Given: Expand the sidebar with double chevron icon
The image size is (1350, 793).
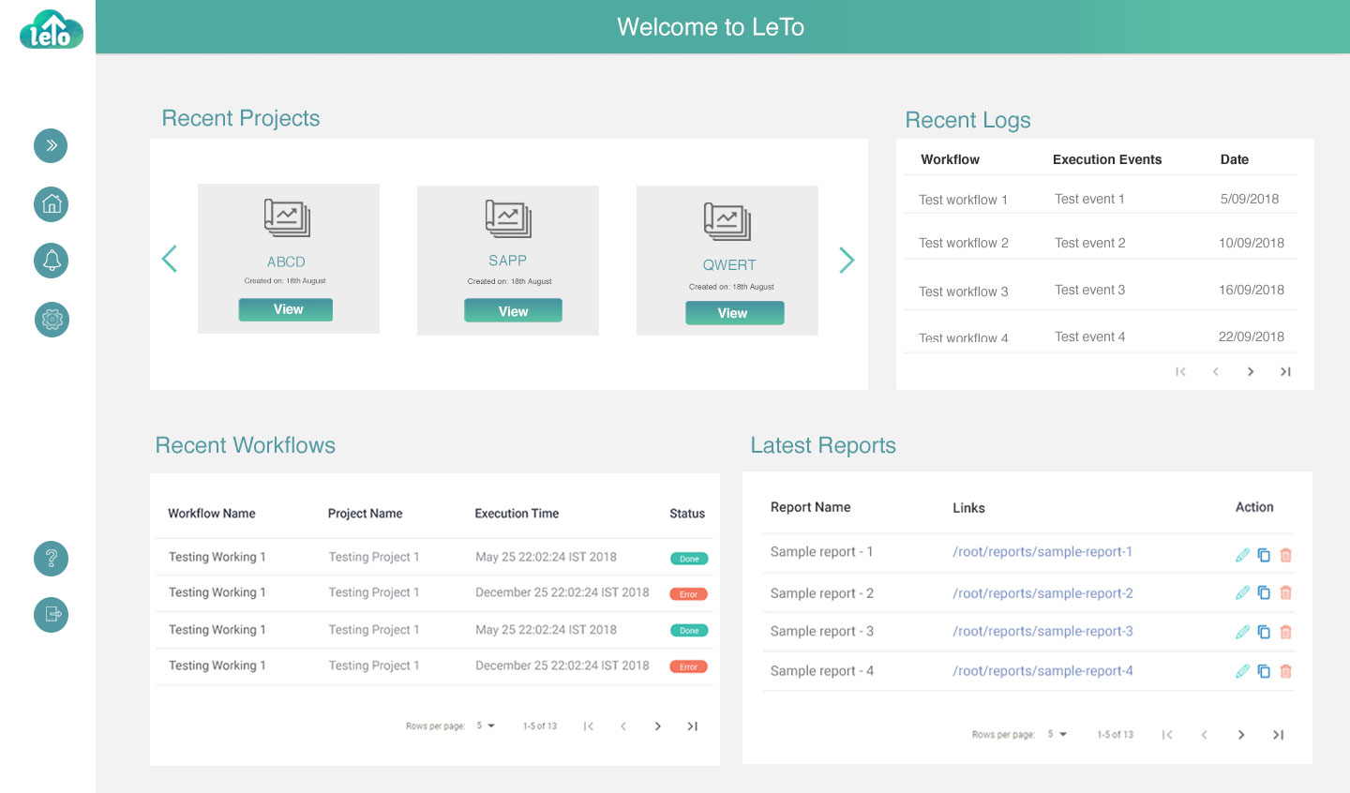Looking at the screenshot, I should pyautogui.click(x=52, y=145).
